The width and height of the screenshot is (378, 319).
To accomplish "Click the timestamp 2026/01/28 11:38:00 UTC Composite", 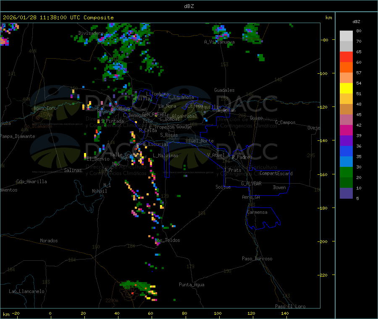I will [x=58, y=18].
